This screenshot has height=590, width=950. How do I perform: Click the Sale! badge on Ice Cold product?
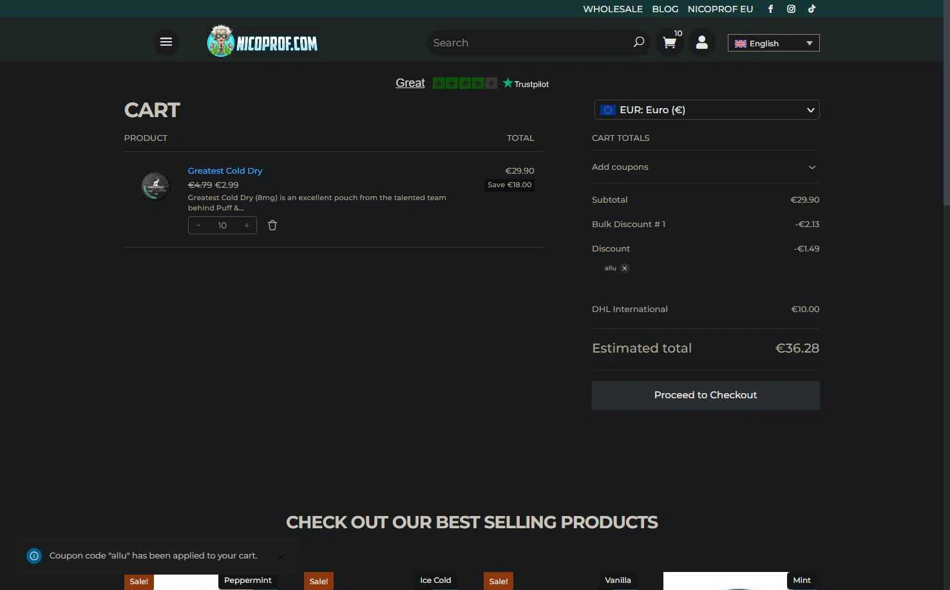(318, 581)
